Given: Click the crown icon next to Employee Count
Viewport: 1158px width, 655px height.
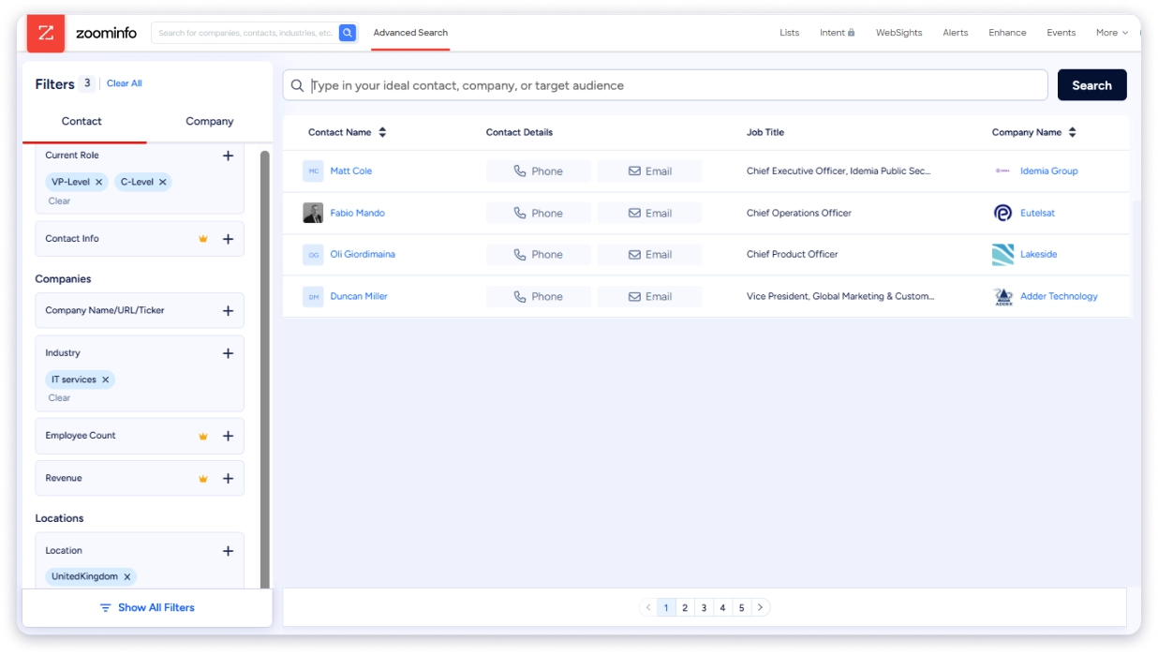Looking at the screenshot, I should point(203,436).
